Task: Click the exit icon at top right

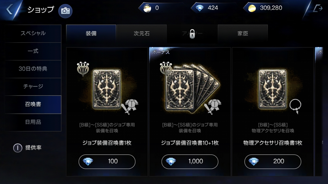Action: (x=318, y=8)
